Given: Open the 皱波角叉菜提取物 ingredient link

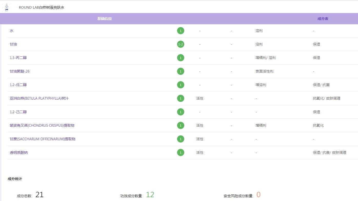Looking at the screenshot, I should tap(42, 125).
